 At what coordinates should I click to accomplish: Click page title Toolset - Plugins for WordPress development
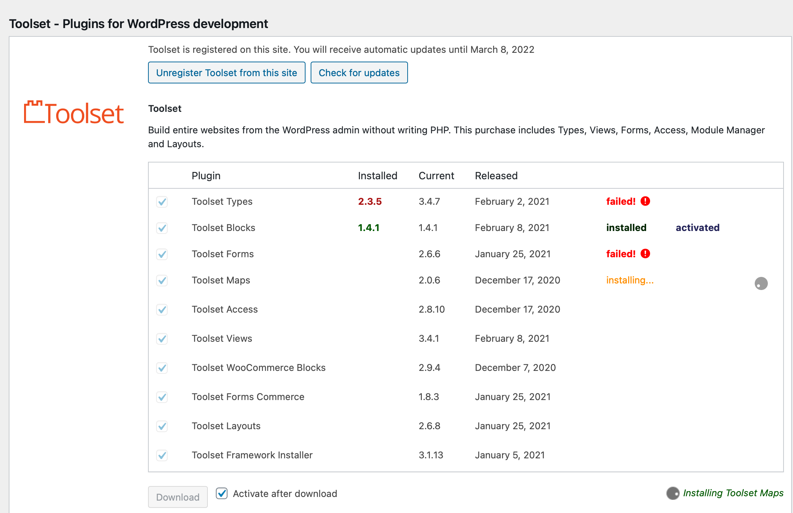coord(139,24)
